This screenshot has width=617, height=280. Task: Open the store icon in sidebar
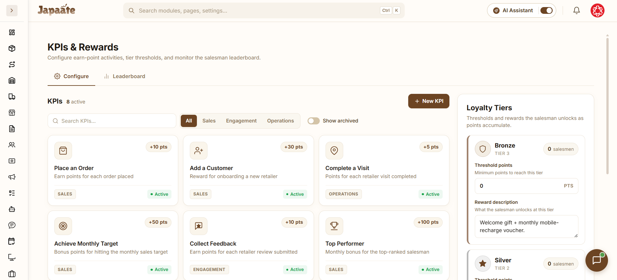click(x=12, y=113)
